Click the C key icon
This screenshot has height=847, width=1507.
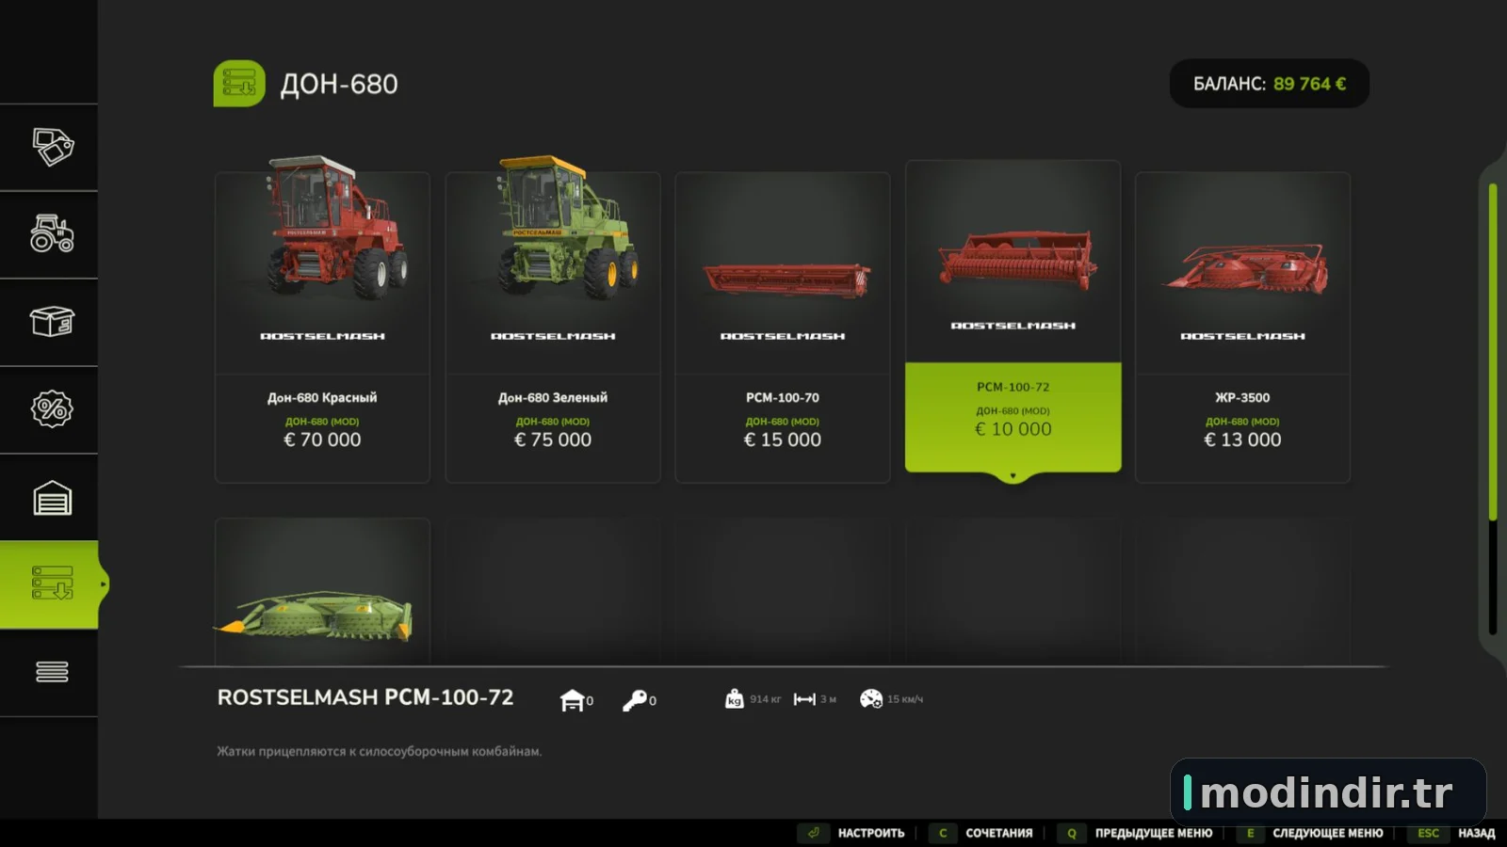pos(943,833)
